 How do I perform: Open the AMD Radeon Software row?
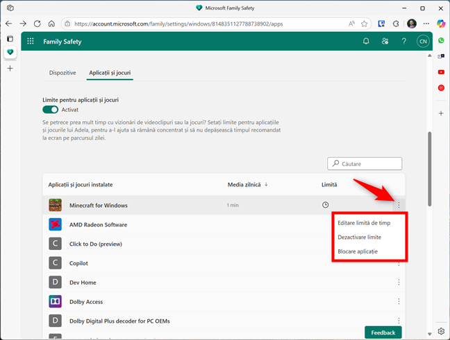224,224
